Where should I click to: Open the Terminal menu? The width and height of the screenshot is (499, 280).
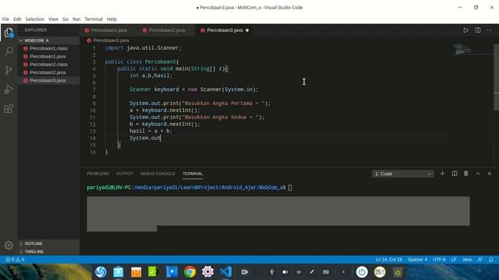coord(94,19)
